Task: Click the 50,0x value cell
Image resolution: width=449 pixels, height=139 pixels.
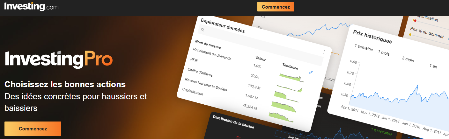Action: 255,76
